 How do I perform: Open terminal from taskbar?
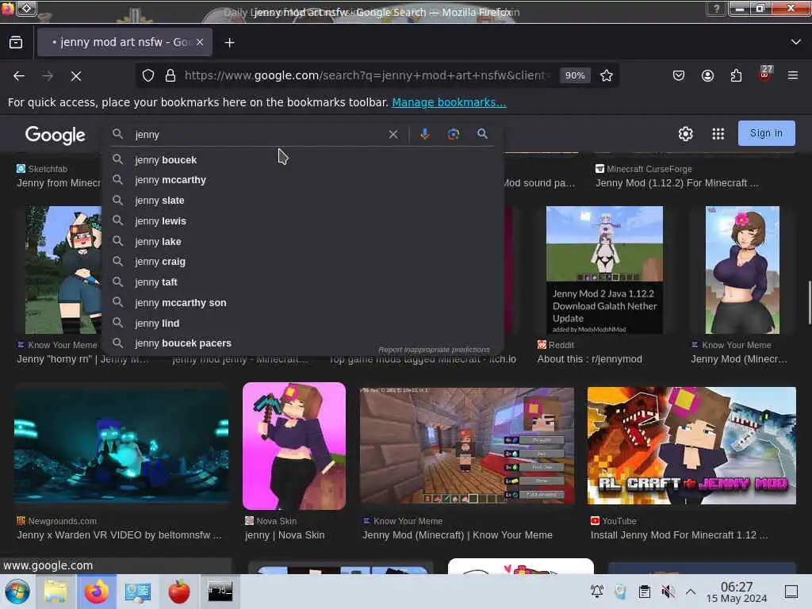pos(220,591)
